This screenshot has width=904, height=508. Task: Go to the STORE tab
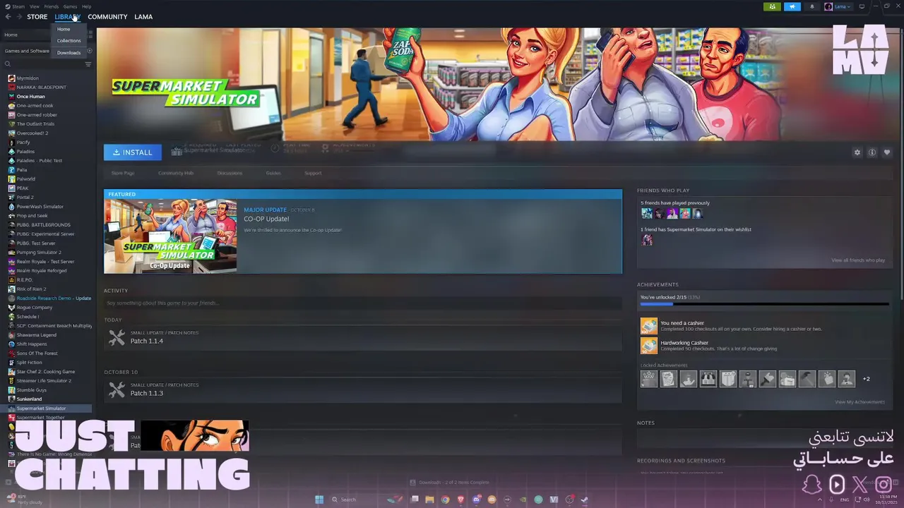click(37, 16)
